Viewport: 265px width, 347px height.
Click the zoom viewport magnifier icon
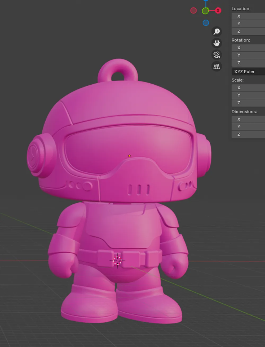coord(217,31)
